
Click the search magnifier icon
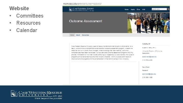(169, 9)
